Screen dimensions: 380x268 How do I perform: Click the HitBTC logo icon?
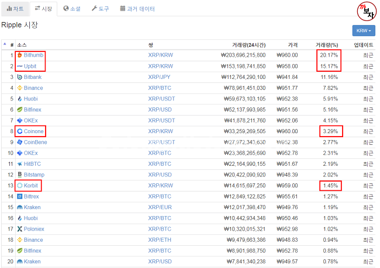point(20,164)
